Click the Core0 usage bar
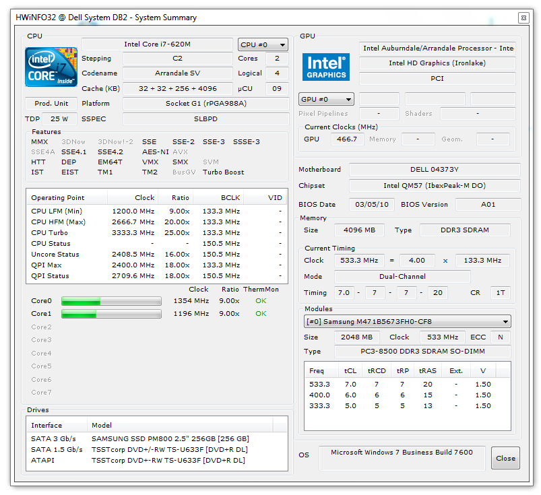This screenshot has height=495, width=541. [x=111, y=301]
